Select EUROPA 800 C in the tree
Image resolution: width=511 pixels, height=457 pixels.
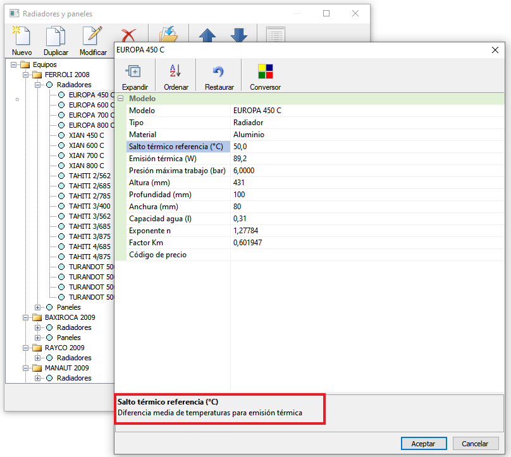tap(91, 125)
